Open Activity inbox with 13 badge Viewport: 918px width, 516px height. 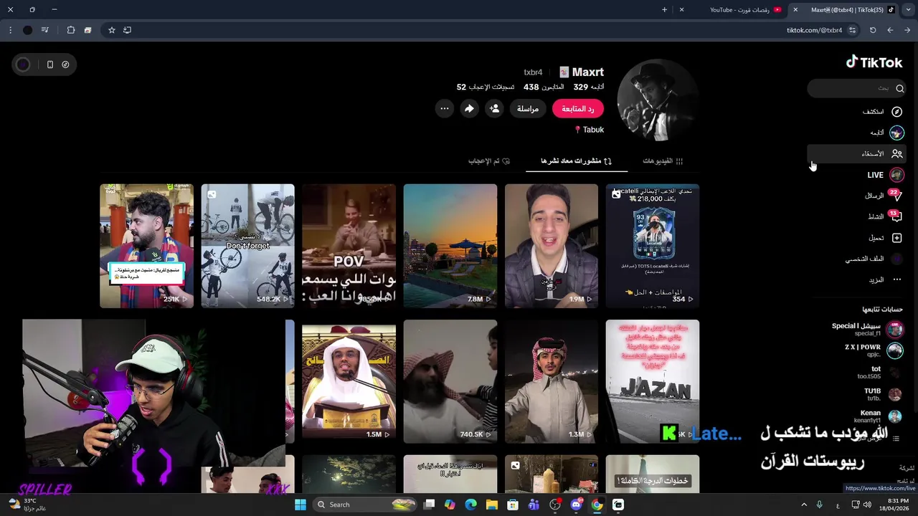(x=884, y=216)
